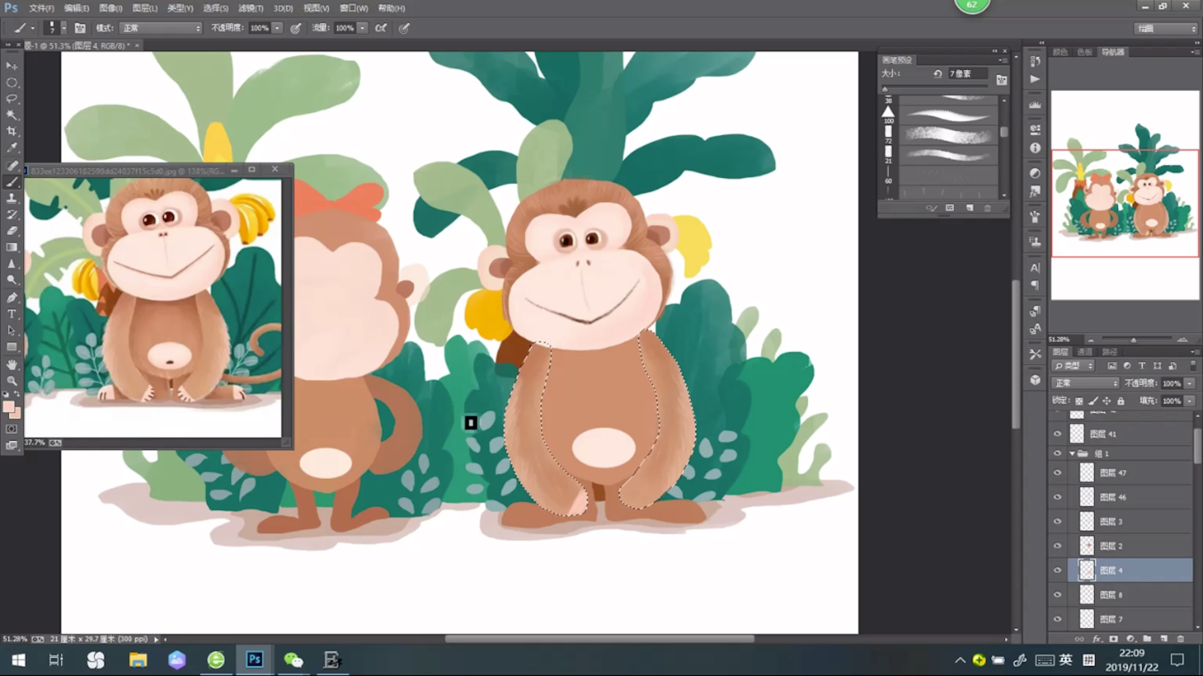The image size is (1203, 676).
Task: Add a layer mask icon
Action: click(1113, 639)
